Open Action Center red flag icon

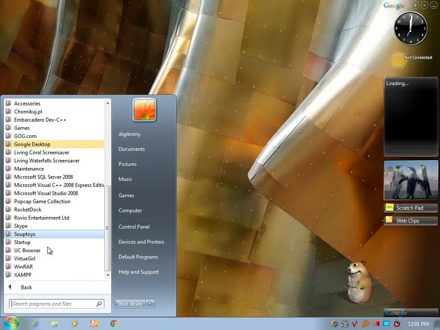tap(376, 324)
